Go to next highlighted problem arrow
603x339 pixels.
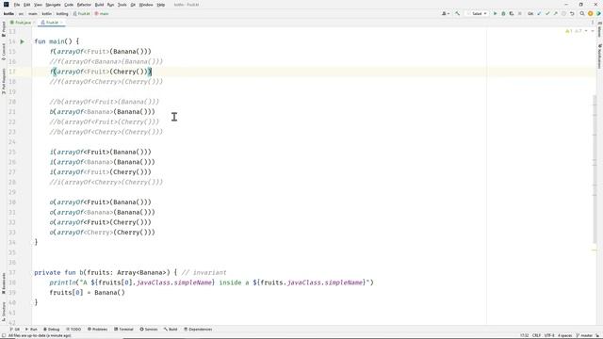click(593, 31)
